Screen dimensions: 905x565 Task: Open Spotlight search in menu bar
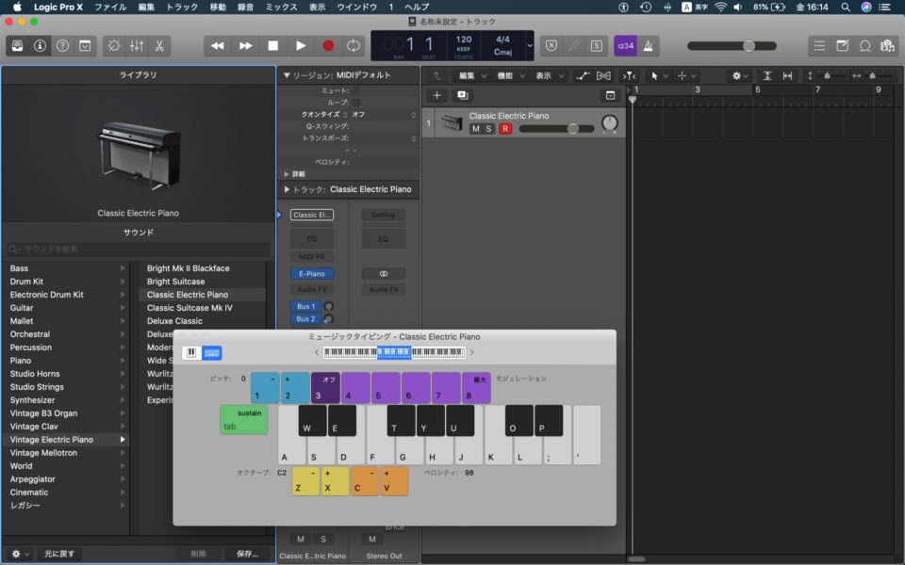[x=845, y=7]
